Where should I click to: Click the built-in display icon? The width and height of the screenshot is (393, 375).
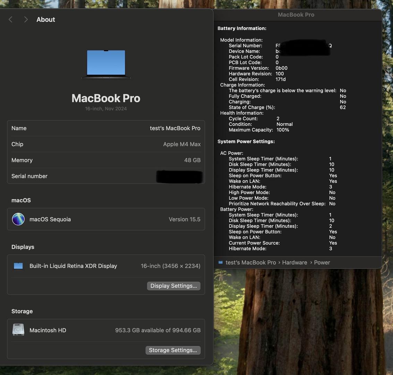click(x=18, y=266)
